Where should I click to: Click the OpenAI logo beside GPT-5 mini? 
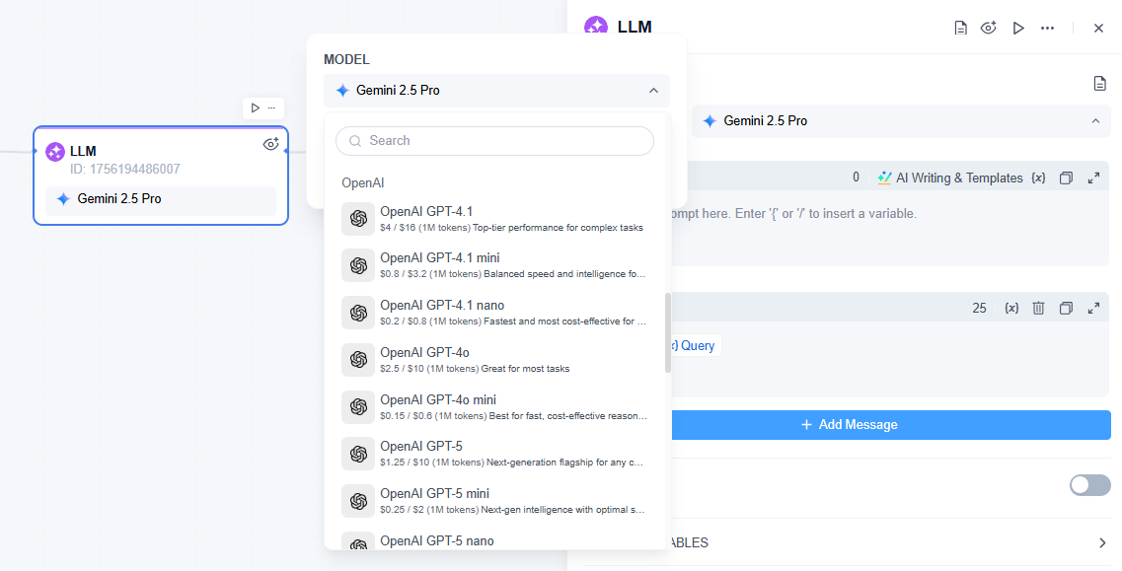coord(358,501)
